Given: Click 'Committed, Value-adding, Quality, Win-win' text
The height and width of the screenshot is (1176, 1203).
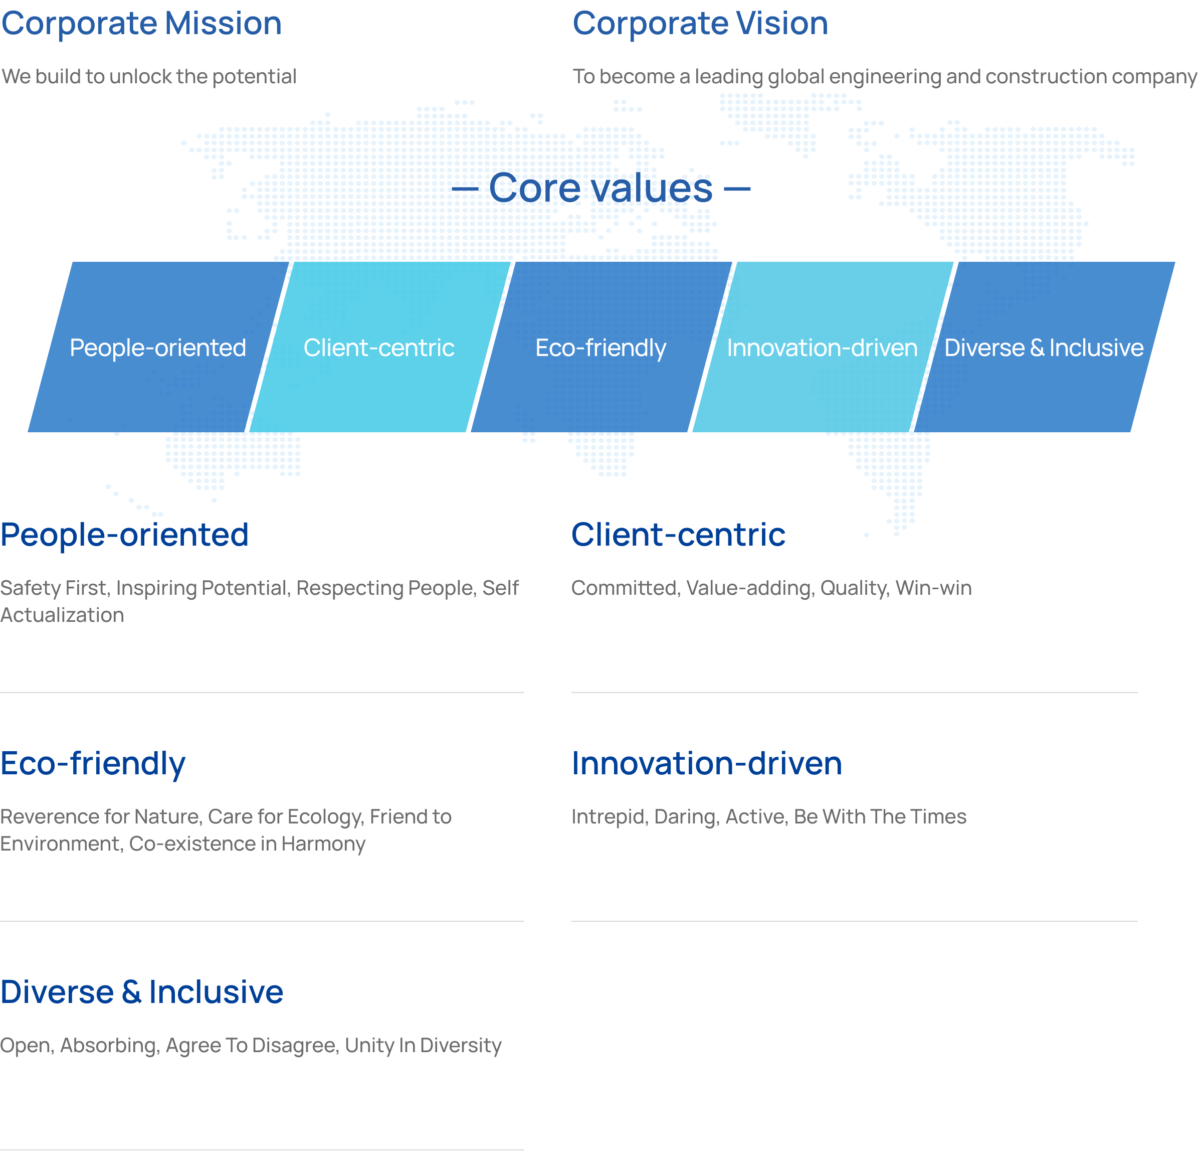Looking at the screenshot, I should pyautogui.click(x=771, y=588).
